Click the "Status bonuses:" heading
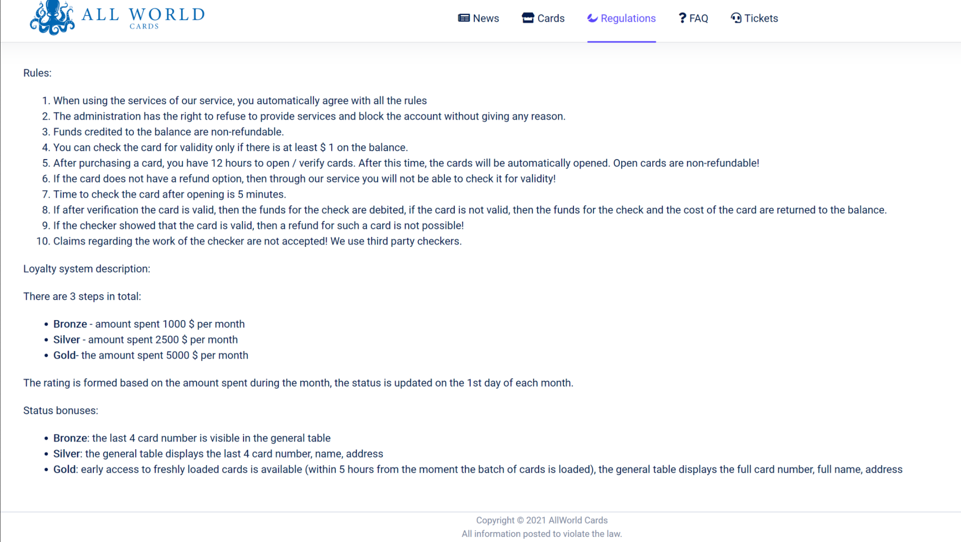Image resolution: width=961 pixels, height=542 pixels. 61,411
